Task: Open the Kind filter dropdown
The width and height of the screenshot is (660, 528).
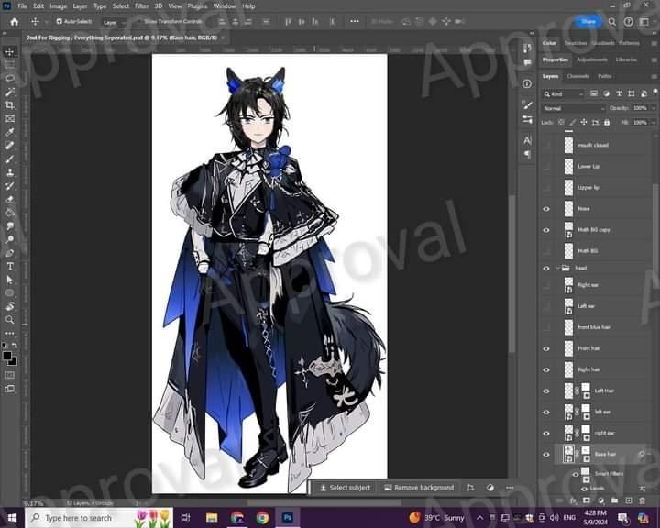Action: pyautogui.click(x=563, y=93)
